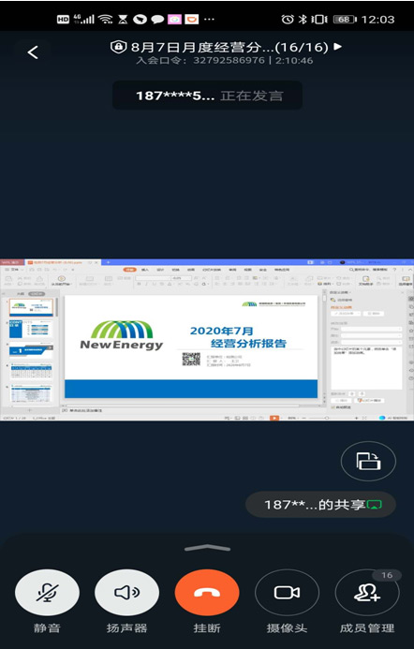The height and width of the screenshot is (649, 414).
Task: Rotate the shared screen view
Action: pos(368,461)
